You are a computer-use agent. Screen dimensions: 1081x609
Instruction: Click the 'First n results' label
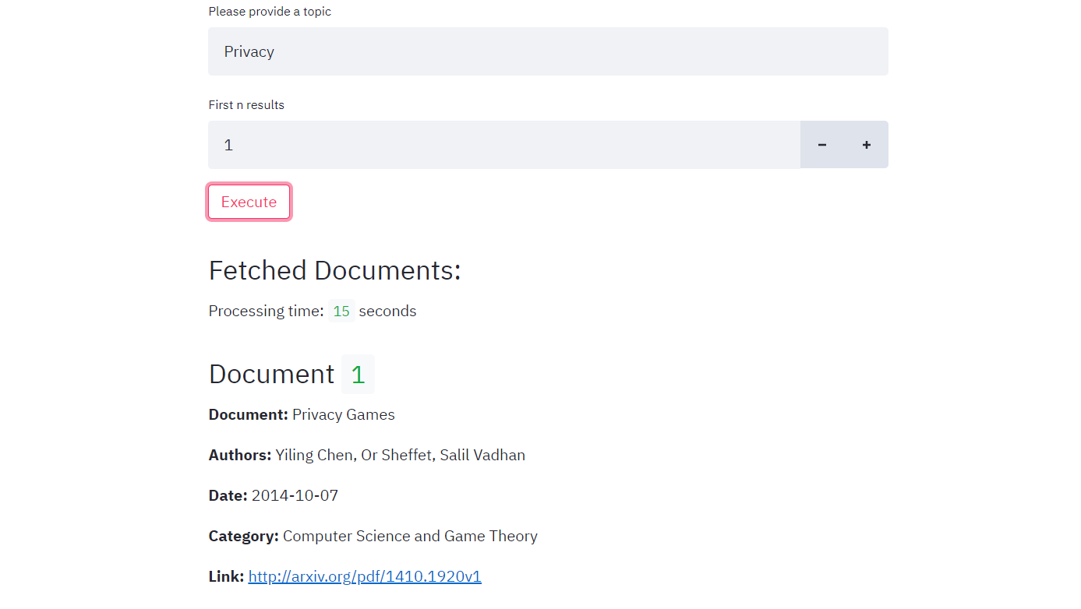(246, 105)
